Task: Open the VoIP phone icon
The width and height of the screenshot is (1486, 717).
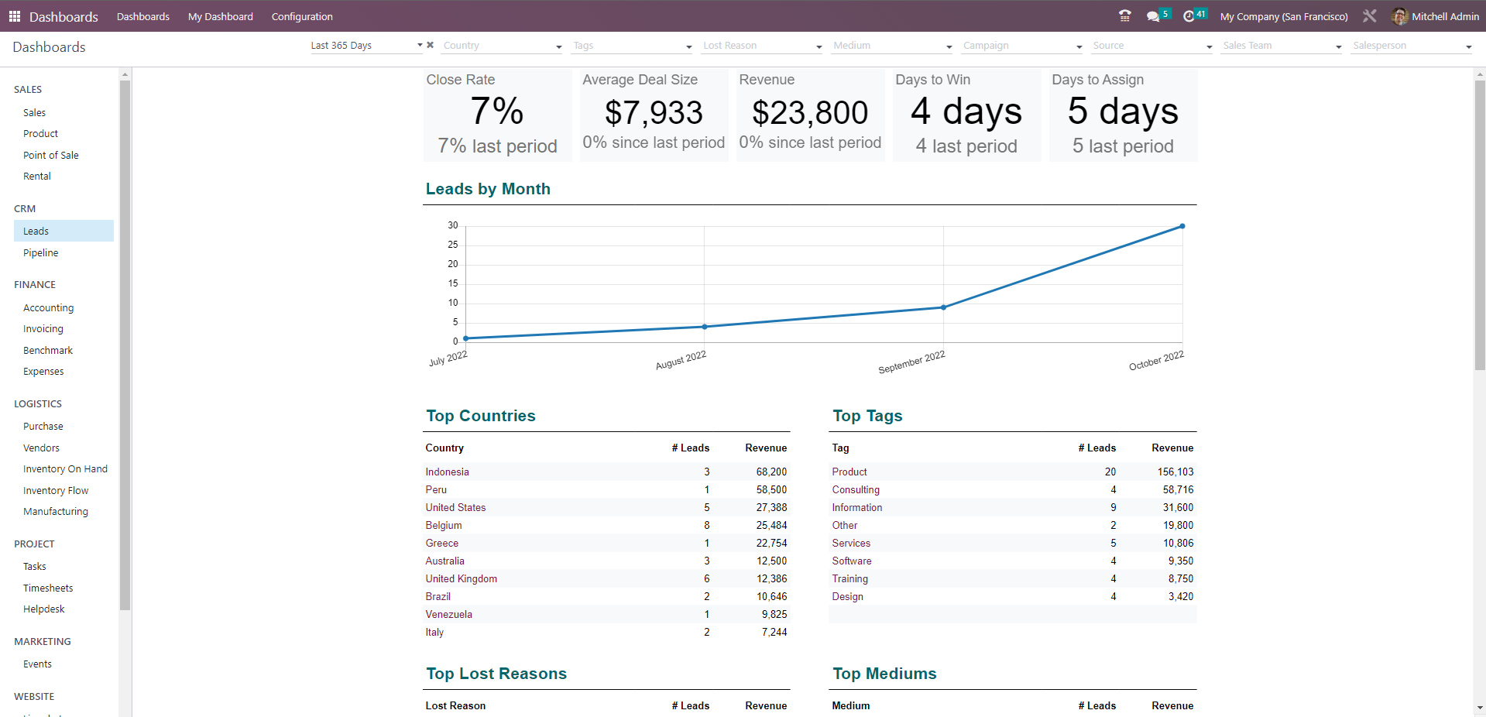Action: tap(1125, 16)
